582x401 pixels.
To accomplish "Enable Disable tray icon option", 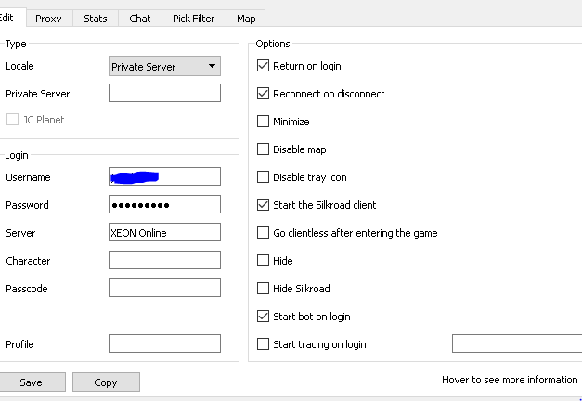I will tap(264, 177).
